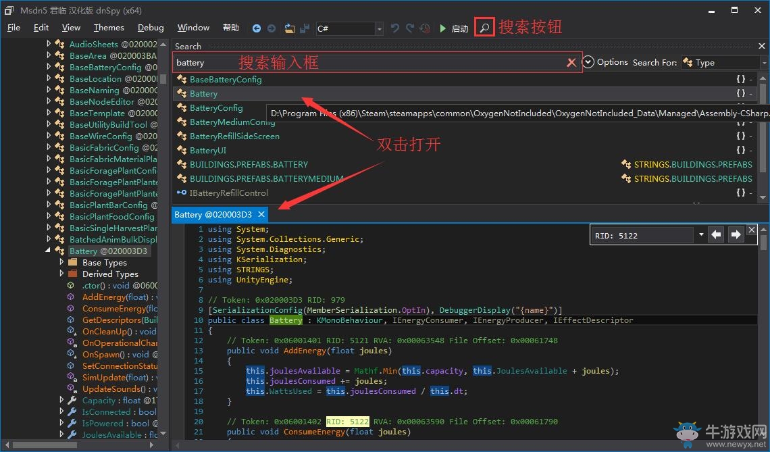Expand the search Options chevron
The height and width of the screenshot is (452, 770).
[x=588, y=62]
